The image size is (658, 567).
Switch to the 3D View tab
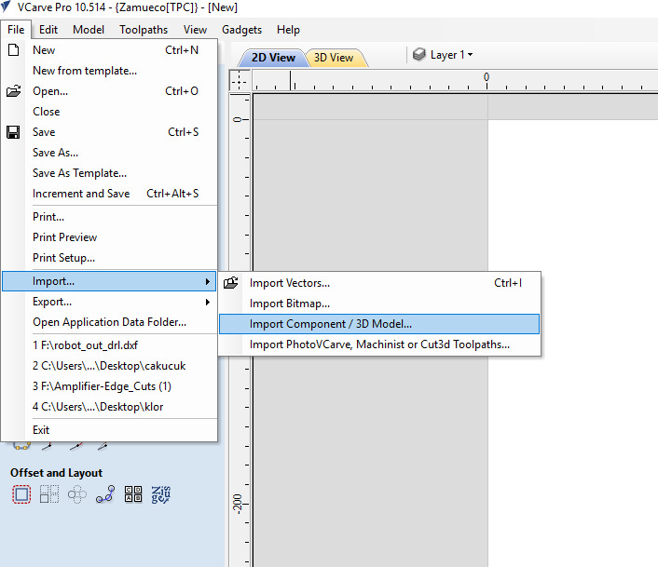334,58
